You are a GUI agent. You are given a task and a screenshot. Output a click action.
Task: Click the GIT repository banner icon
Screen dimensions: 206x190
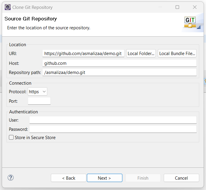(x=191, y=23)
